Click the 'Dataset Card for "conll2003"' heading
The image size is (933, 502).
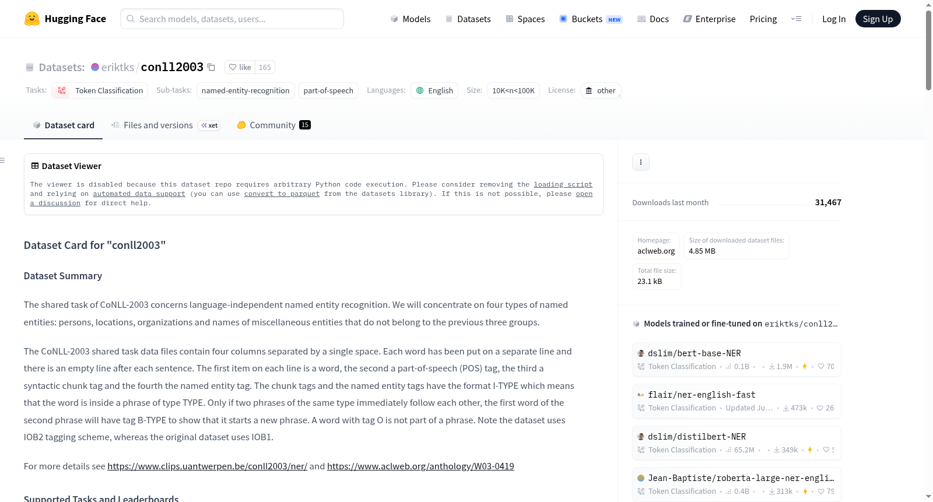tap(94, 245)
